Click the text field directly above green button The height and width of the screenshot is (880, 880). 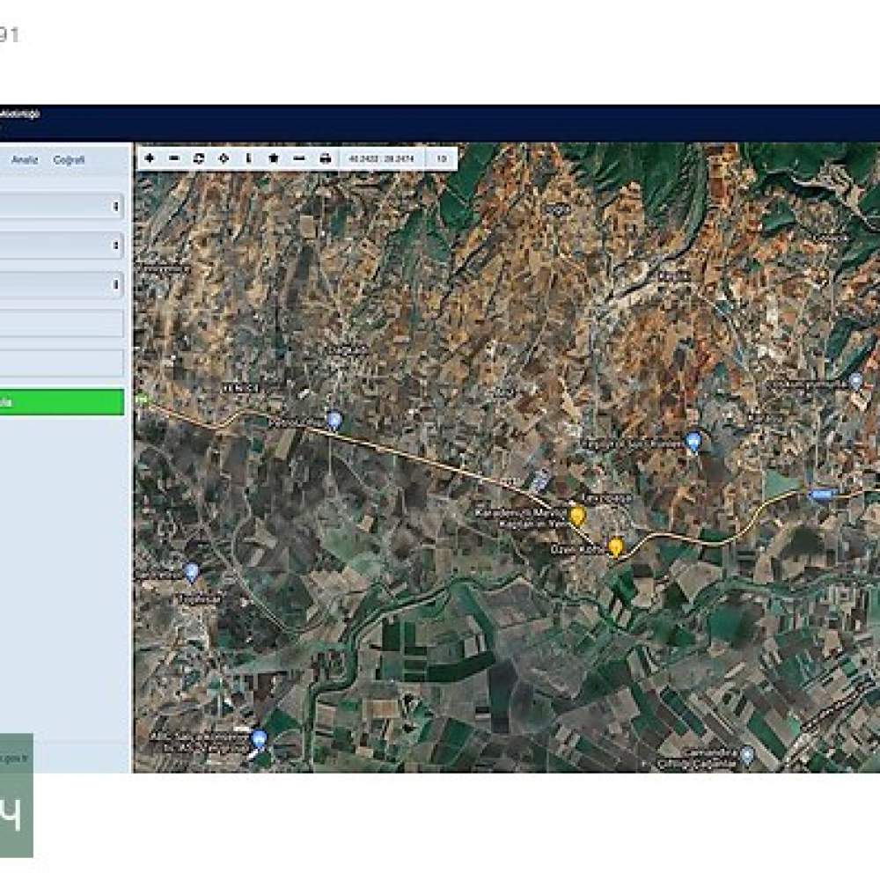(x=61, y=363)
